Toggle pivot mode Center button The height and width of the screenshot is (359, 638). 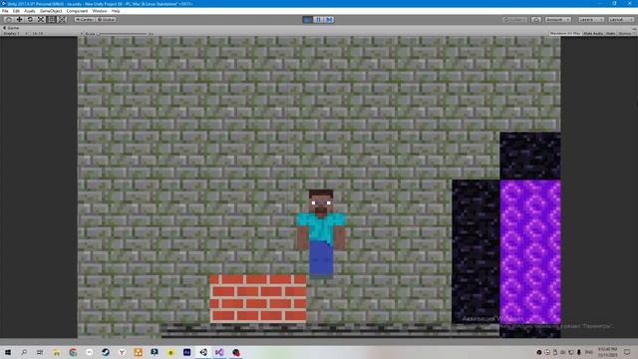click(85, 20)
